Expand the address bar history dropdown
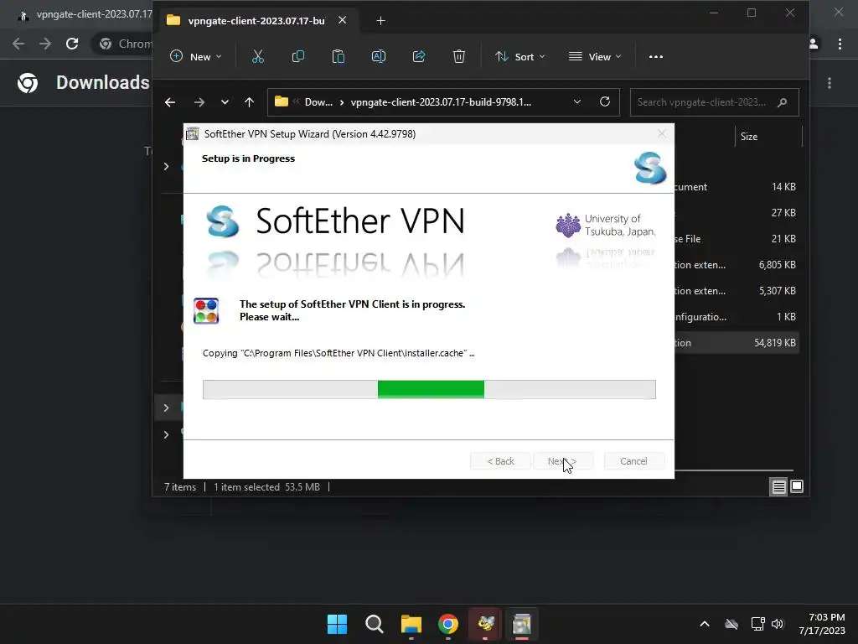This screenshot has height=644, width=858. [576, 101]
